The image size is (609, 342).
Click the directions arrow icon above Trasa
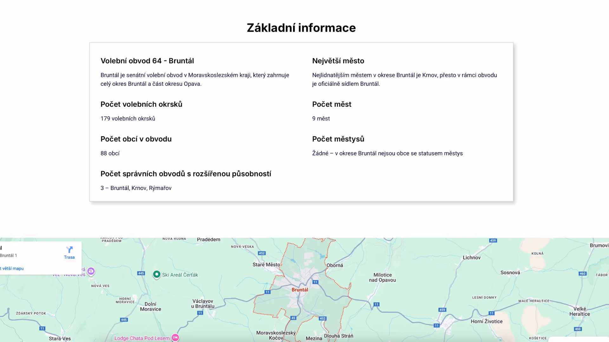click(69, 249)
